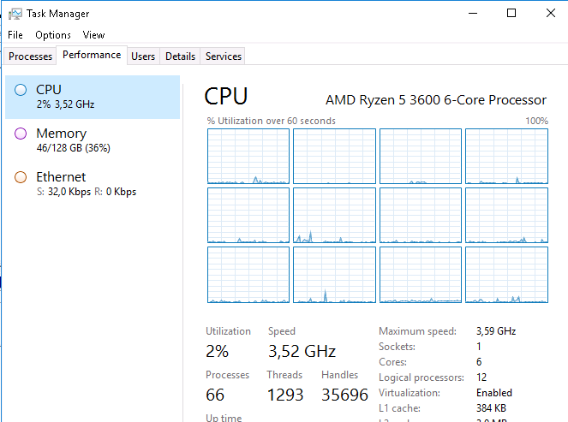The image size is (568, 422).
Task: Switch to the Details tab
Action: pyautogui.click(x=180, y=56)
